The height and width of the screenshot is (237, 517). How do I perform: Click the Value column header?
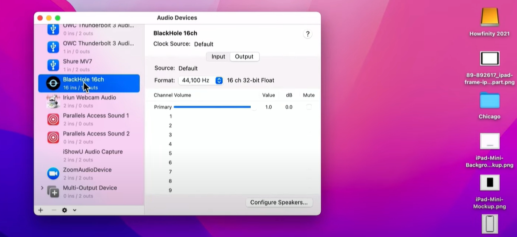point(268,95)
